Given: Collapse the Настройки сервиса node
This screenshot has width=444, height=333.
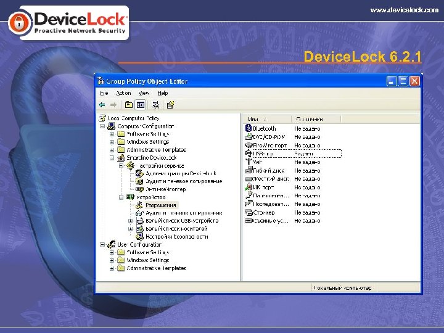Looking at the screenshot, I should point(121,166).
